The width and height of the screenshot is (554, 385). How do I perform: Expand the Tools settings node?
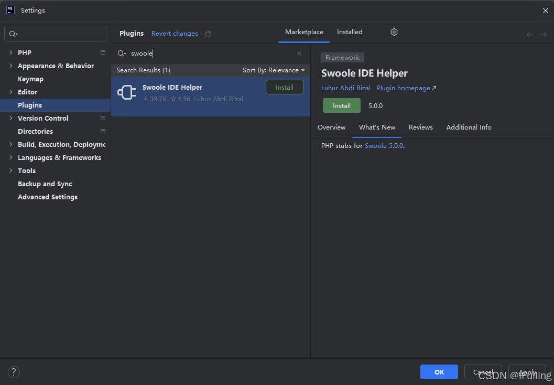10,170
